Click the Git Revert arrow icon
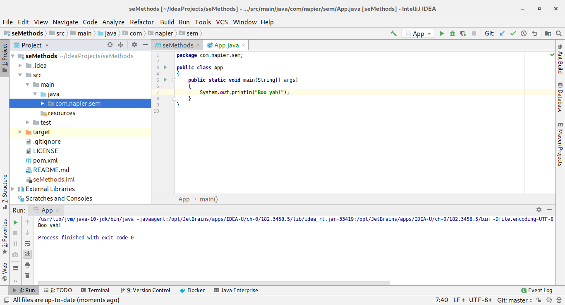The width and height of the screenshot is (565, 305). point(534,33)
